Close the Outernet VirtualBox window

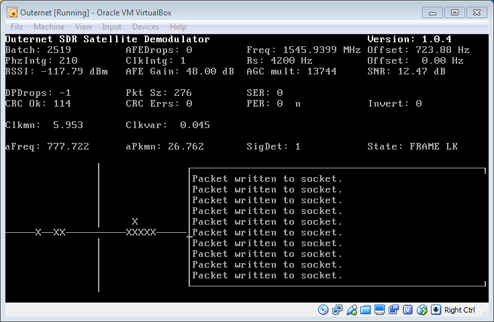point(477,13)
